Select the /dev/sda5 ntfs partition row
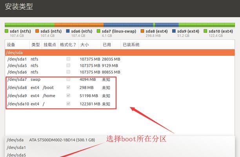The height and width of the screenshot is (157, 240). point(120,66)
